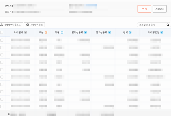The height and width of the screenshot is (116, 171).
Task: Click the 맡기신금액 column header label
Action: 77,32
